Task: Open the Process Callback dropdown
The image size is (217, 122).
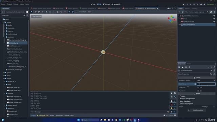Action: click(x=206, y=81)
